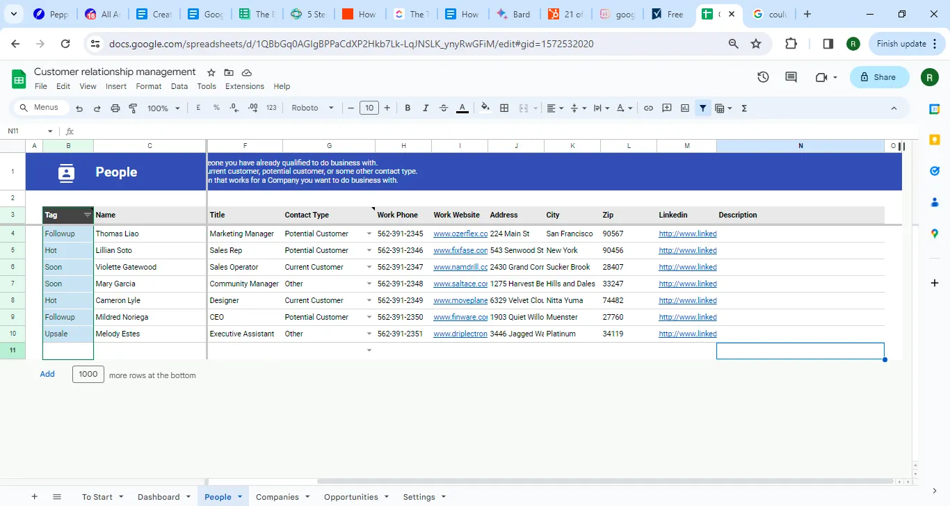Decrease decimal places

coord(234,108)
